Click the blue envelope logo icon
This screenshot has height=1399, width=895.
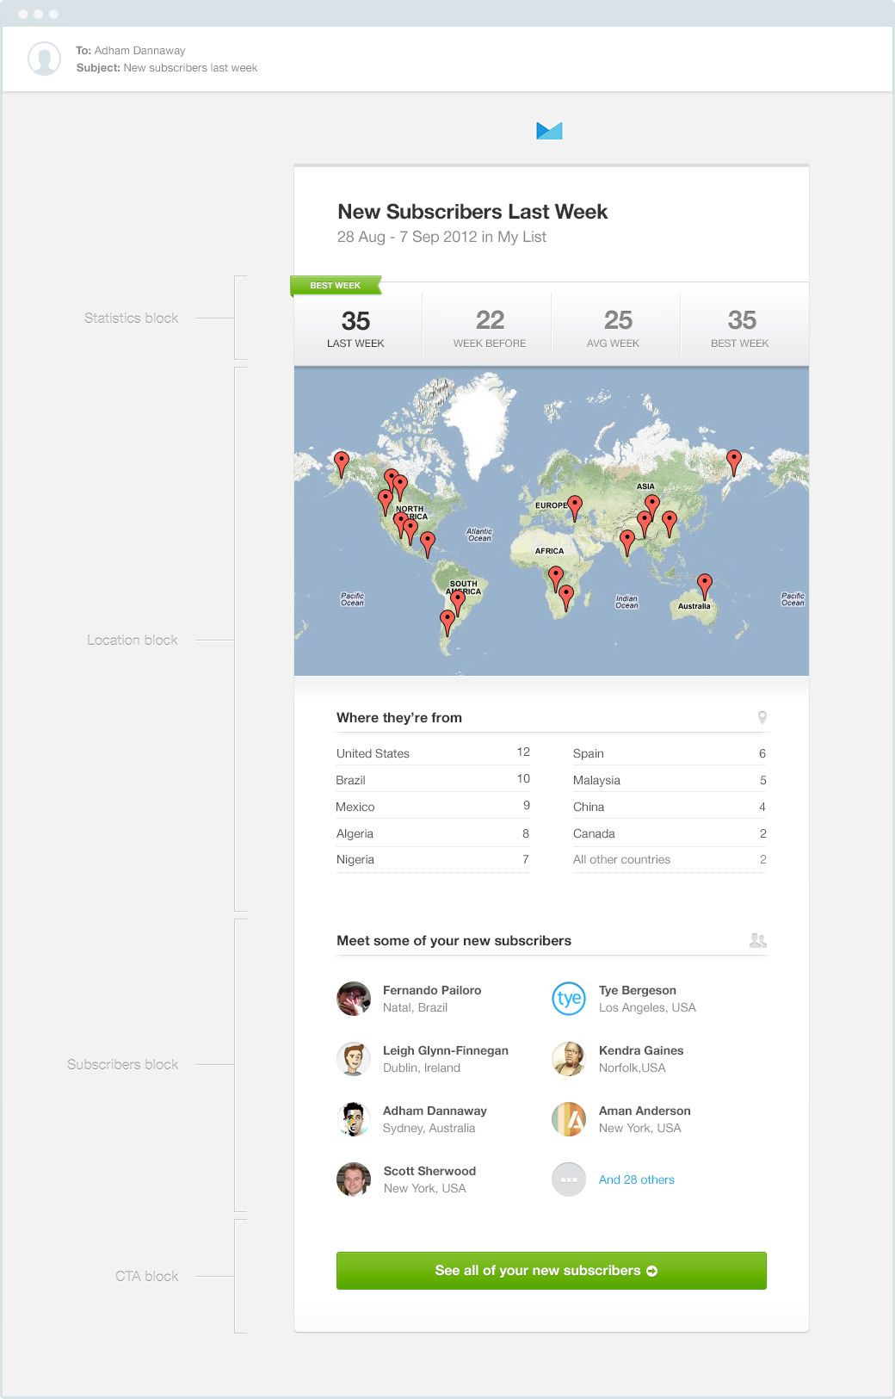point(549,131)
